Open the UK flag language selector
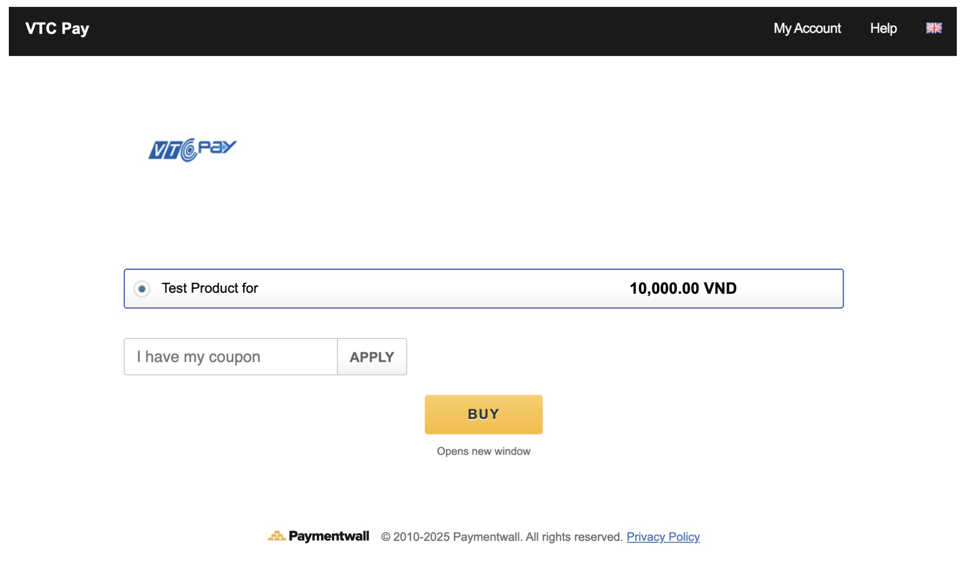The width and height of the screenshot is (972, 564). [933, 28]
